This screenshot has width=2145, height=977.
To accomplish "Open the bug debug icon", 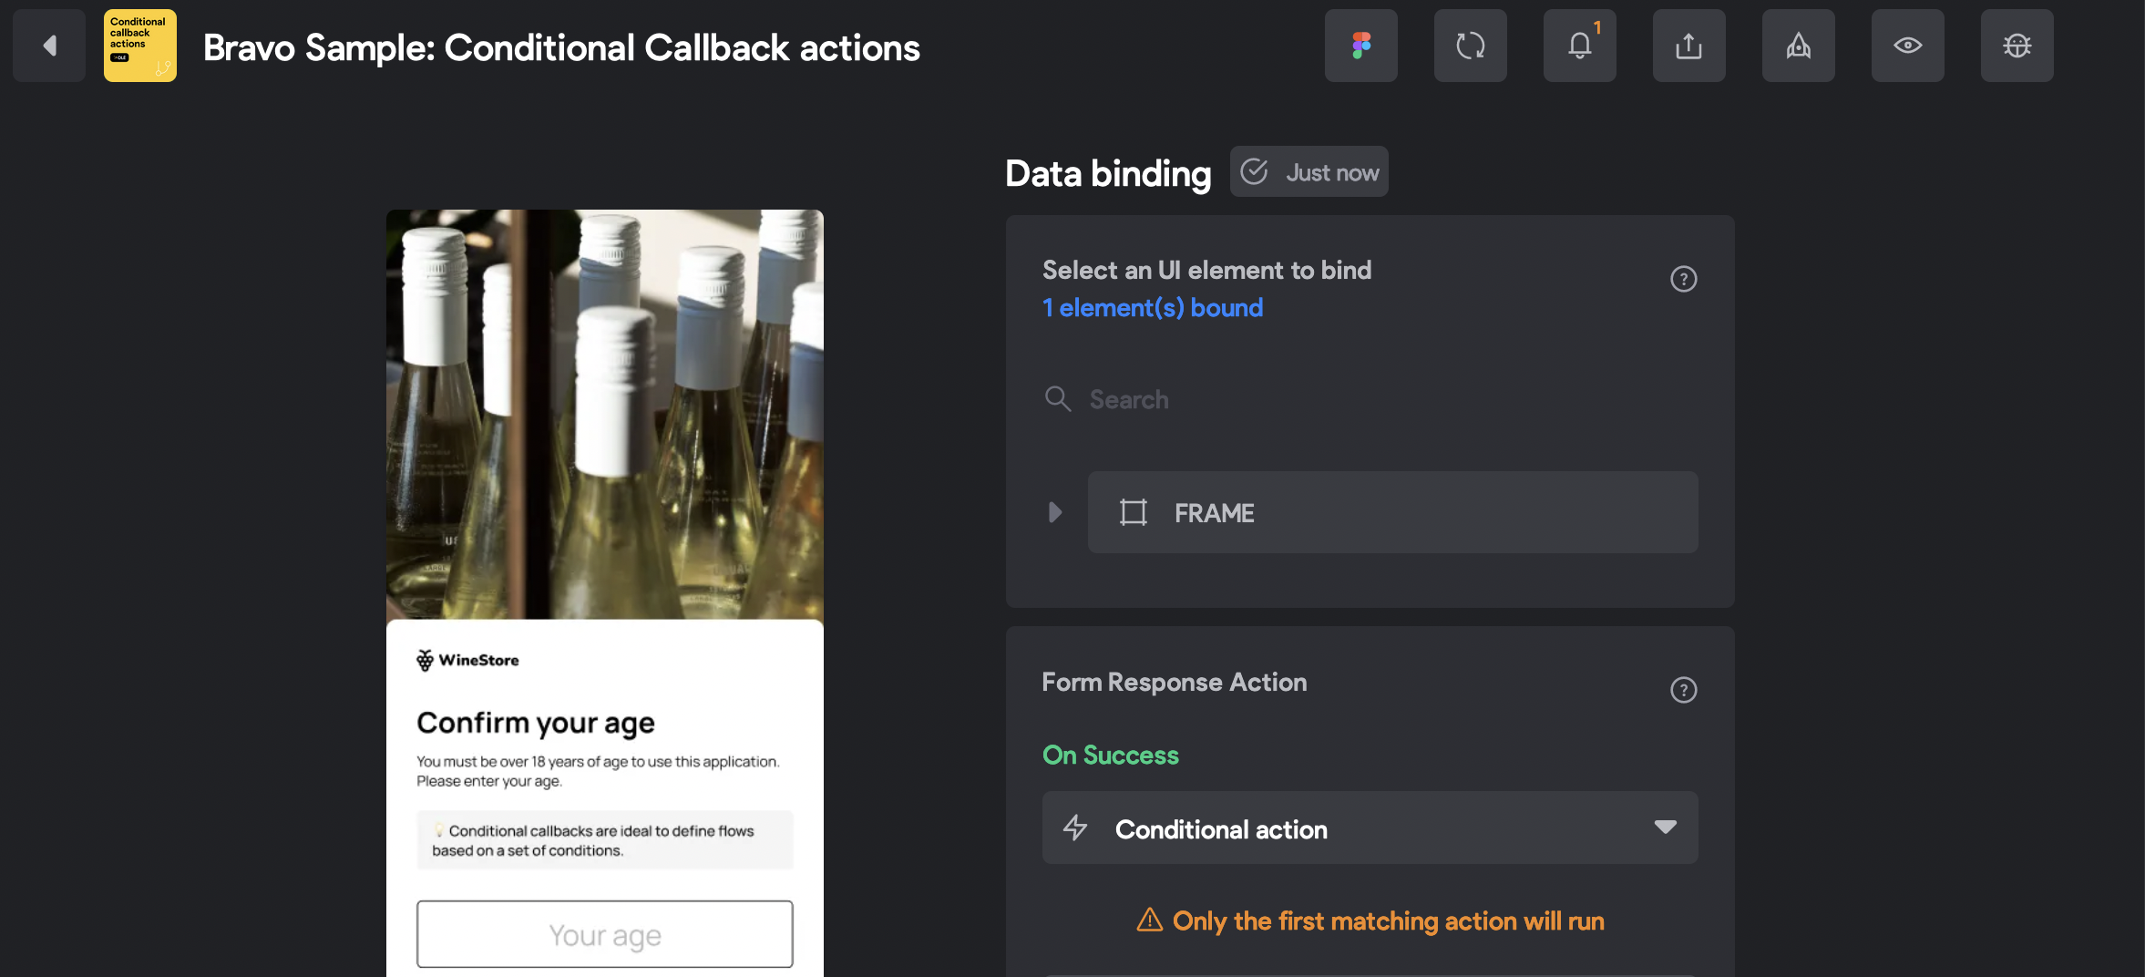I will coord(2017,46).
